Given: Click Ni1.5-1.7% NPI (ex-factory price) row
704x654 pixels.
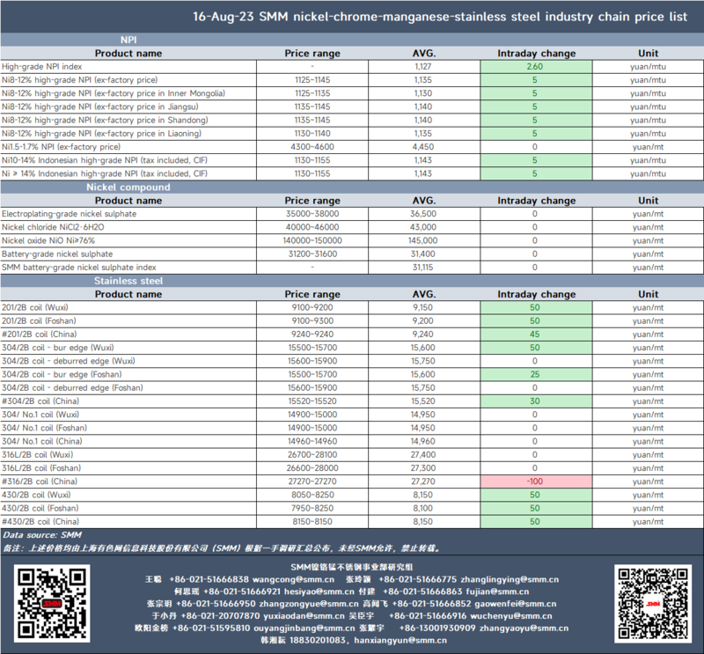Looking at the screenshot, I should 352,147.
